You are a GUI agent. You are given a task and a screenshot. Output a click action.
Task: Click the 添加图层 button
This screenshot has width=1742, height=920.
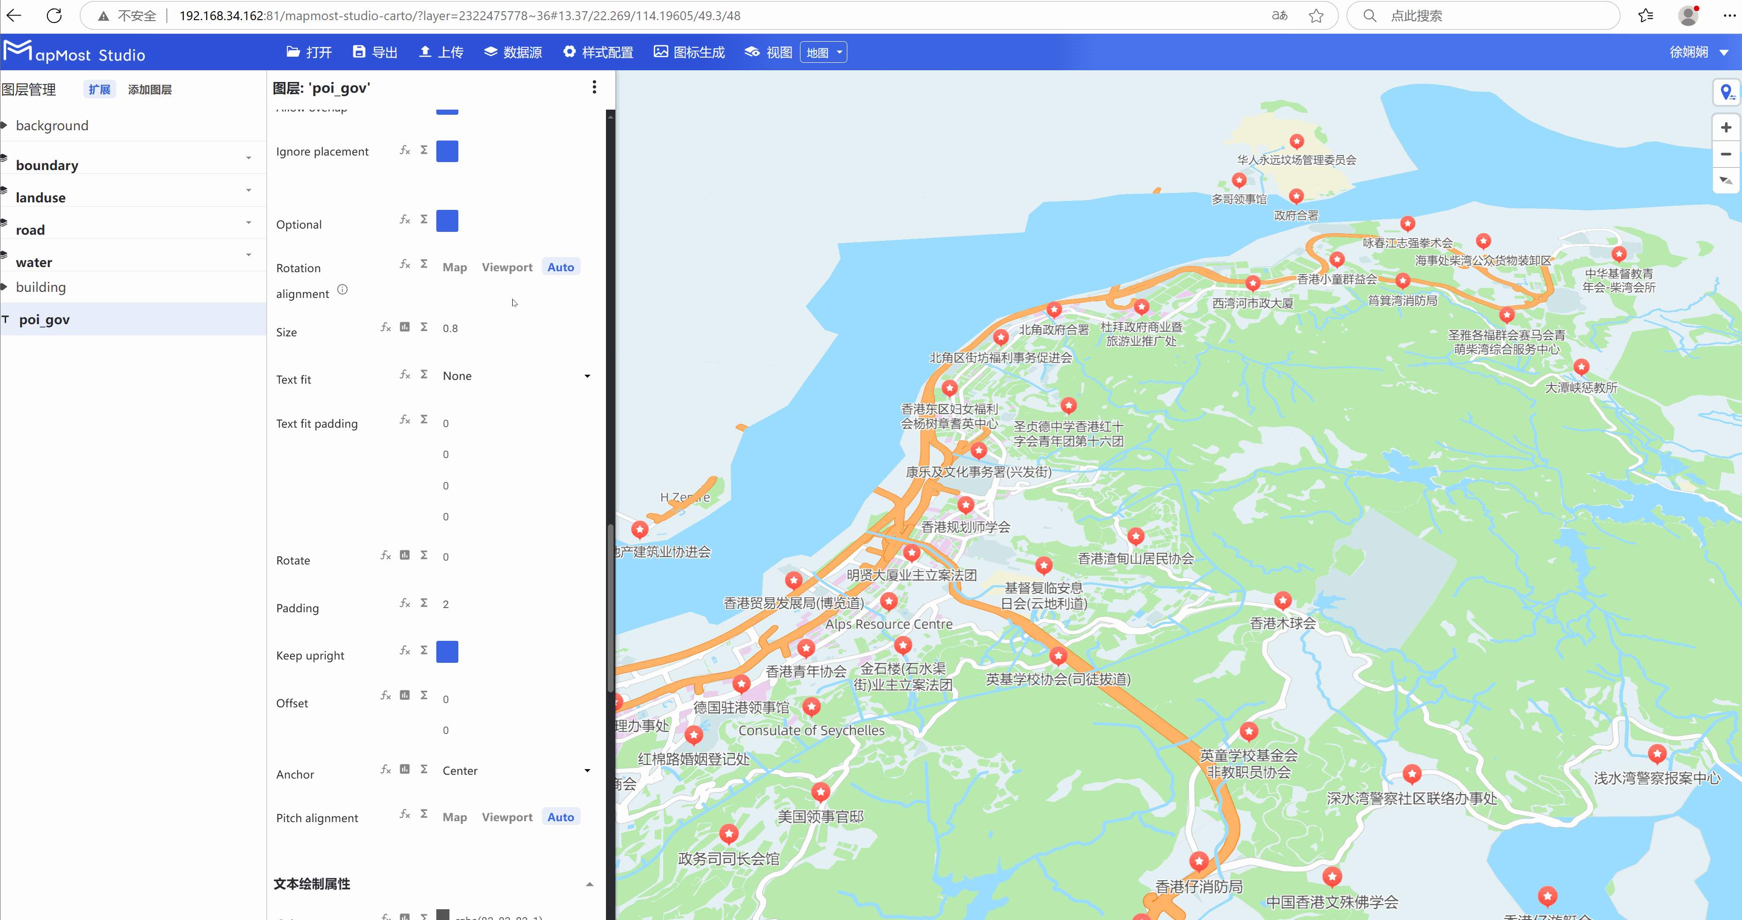pyautogui.click(x=150, y=89)
